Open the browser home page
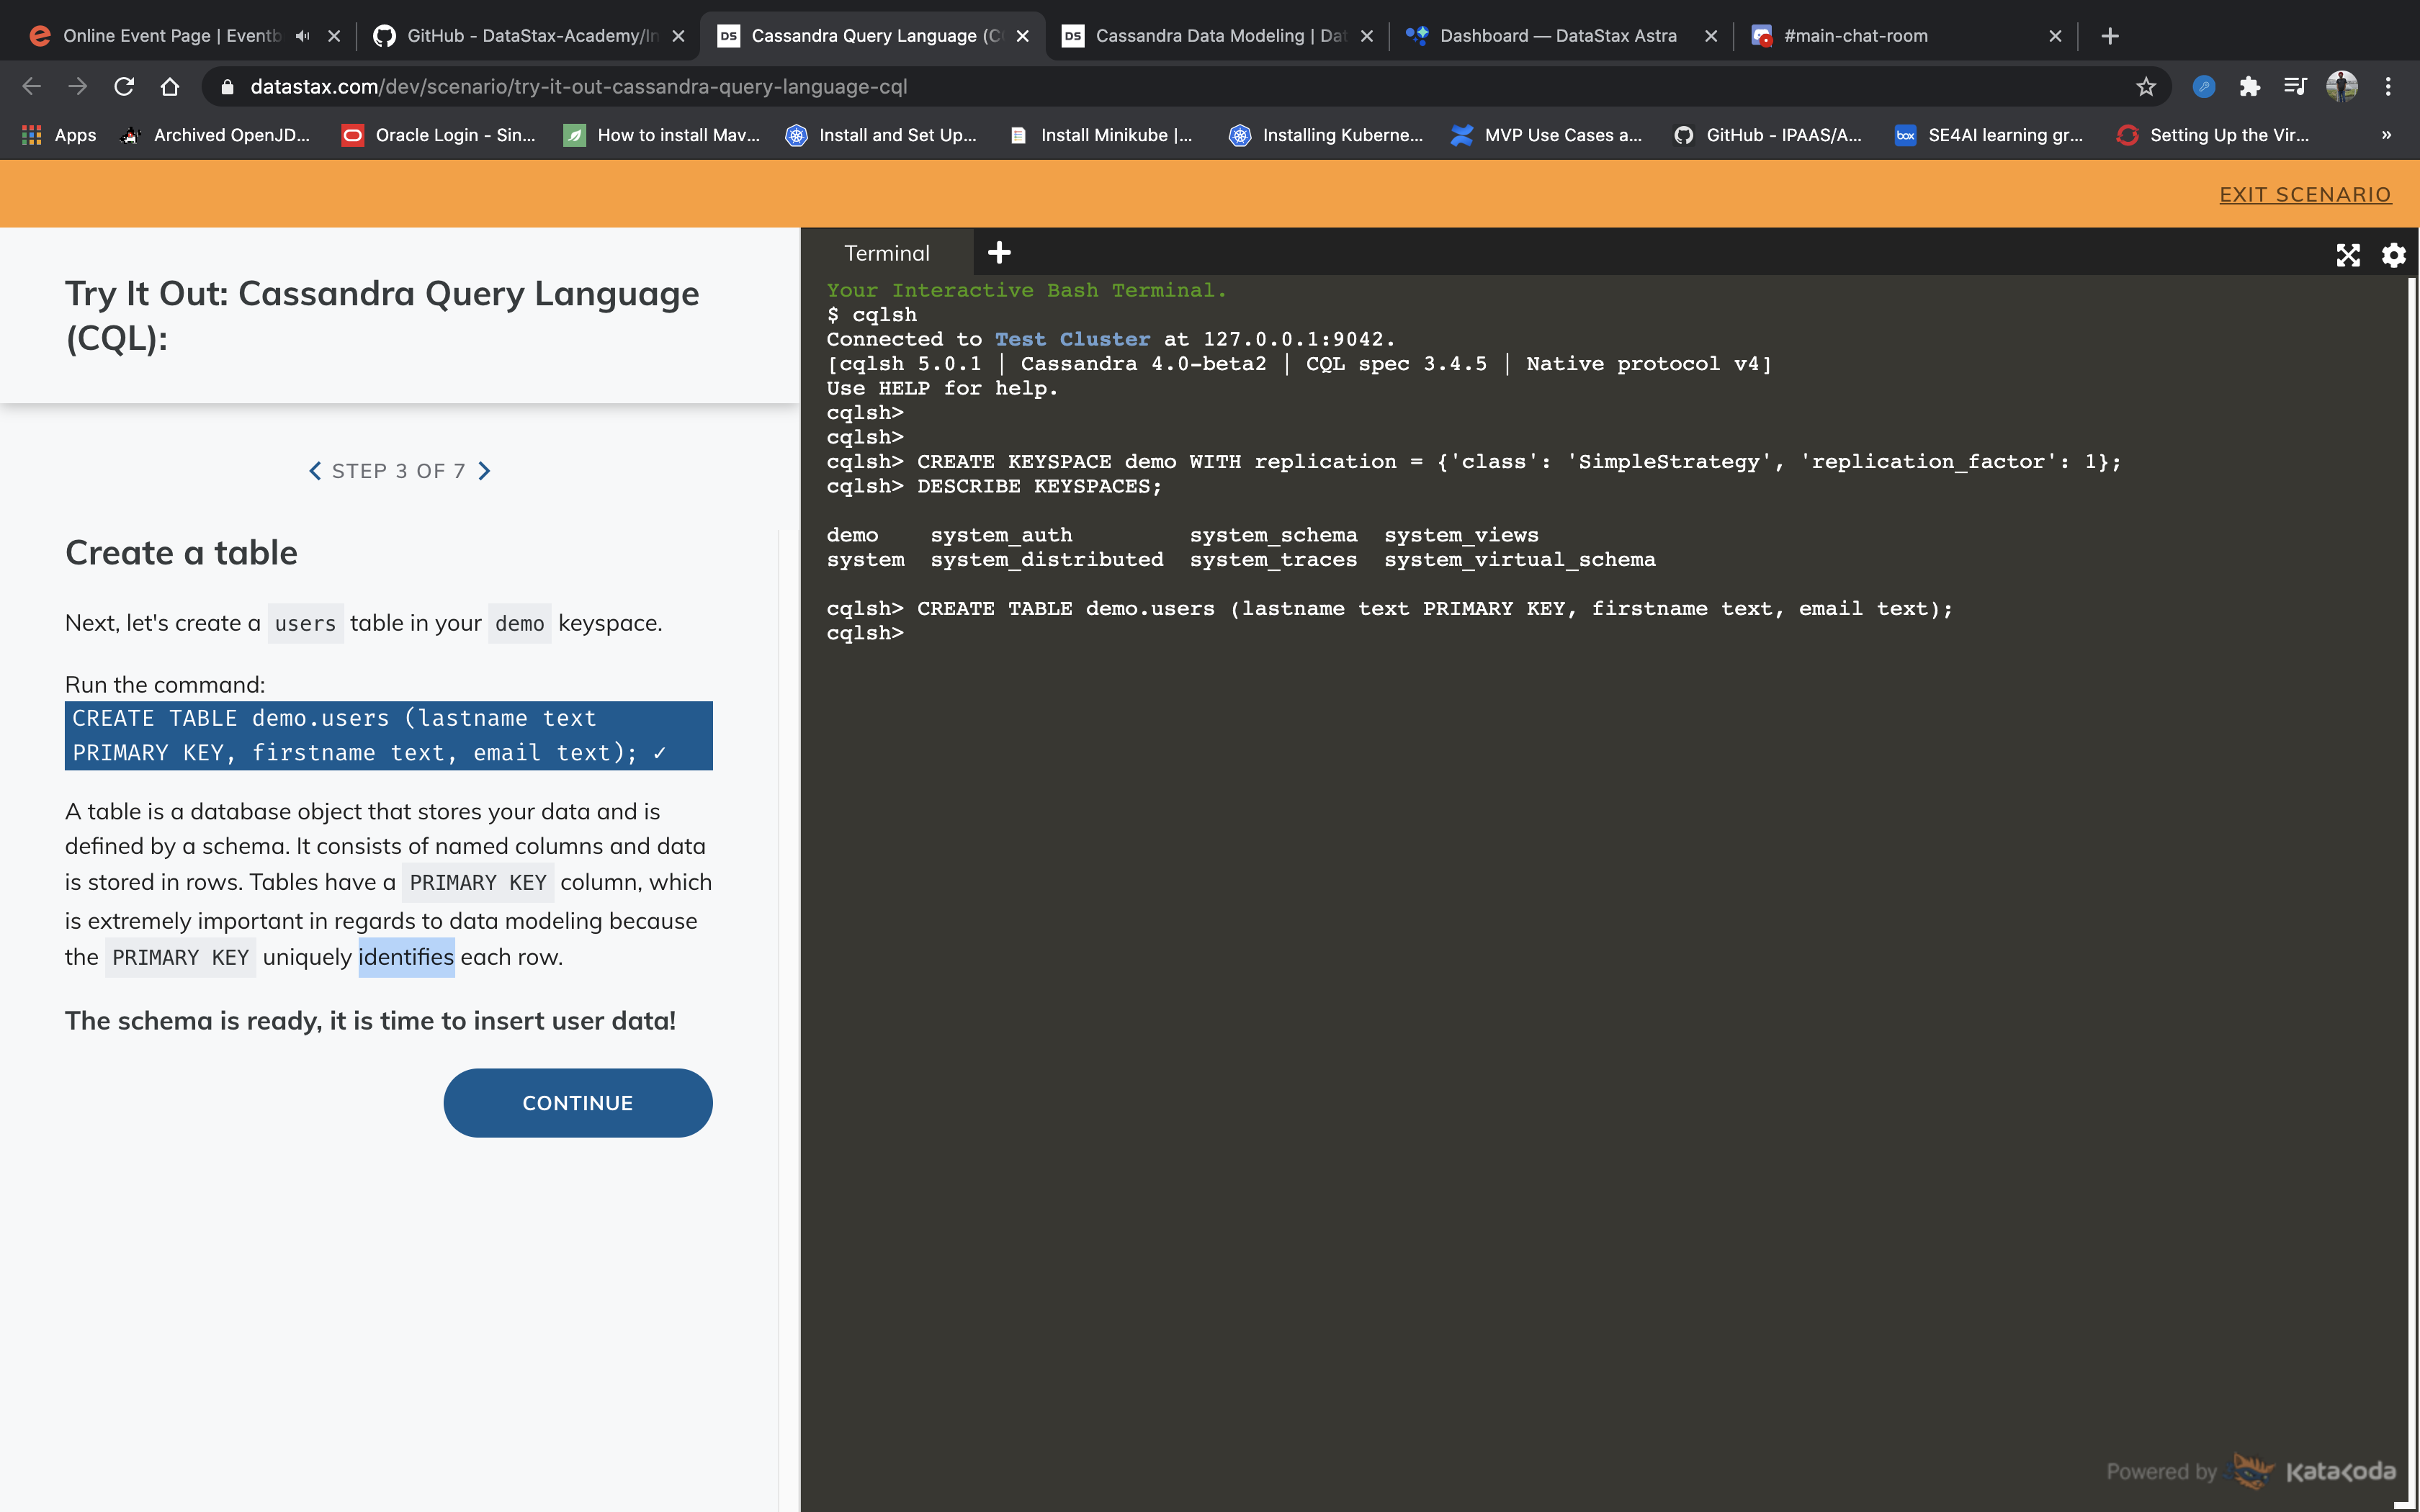This screenshot has height=1512, width=2420. click(170, 87)
